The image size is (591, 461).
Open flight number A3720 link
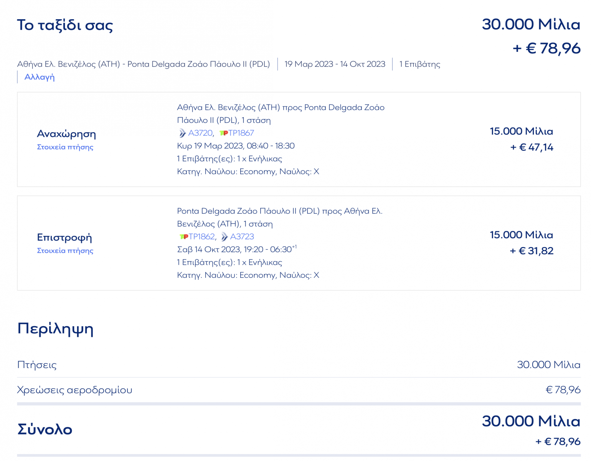click(x=200, y=133)
